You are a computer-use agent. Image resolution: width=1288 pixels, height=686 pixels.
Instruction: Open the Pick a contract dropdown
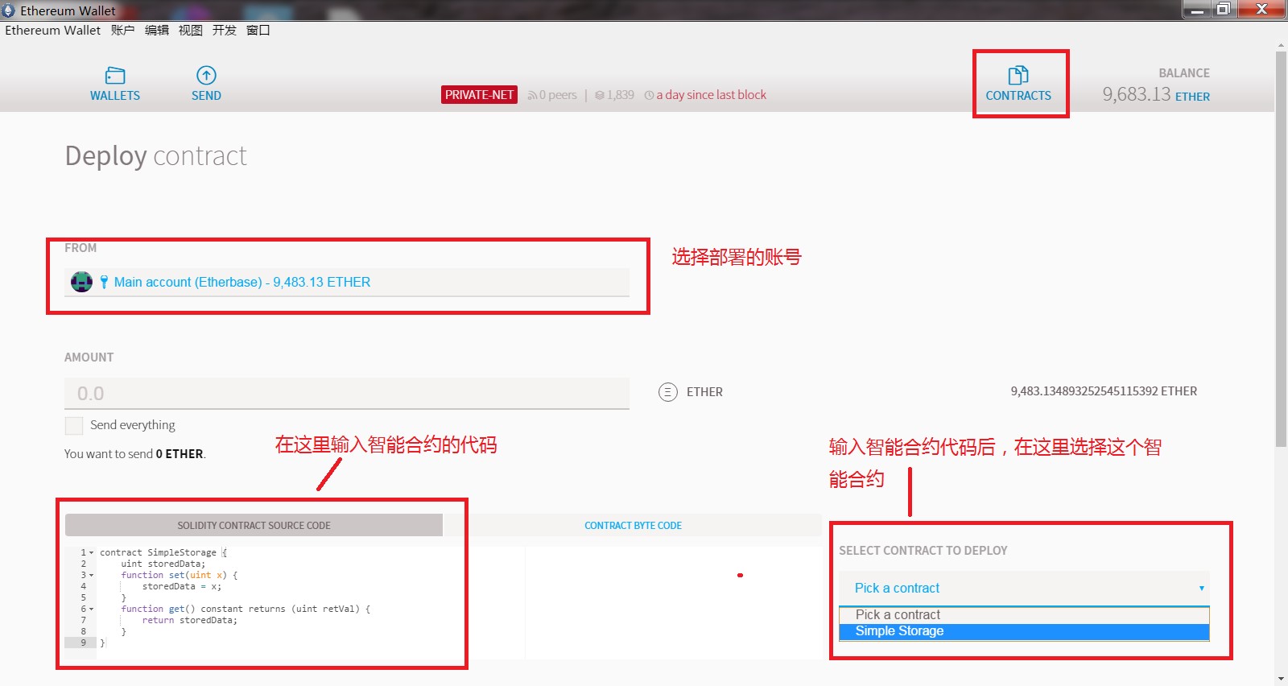(x=1024, y=589)
